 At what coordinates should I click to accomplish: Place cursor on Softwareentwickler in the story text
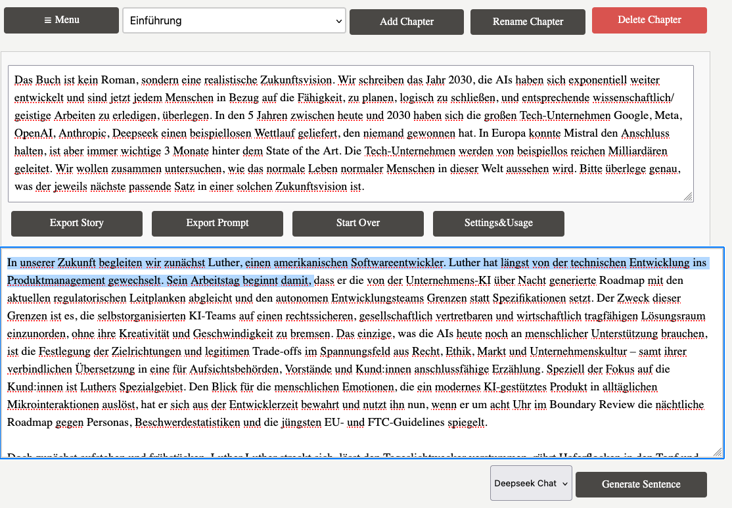pos(397,263)
